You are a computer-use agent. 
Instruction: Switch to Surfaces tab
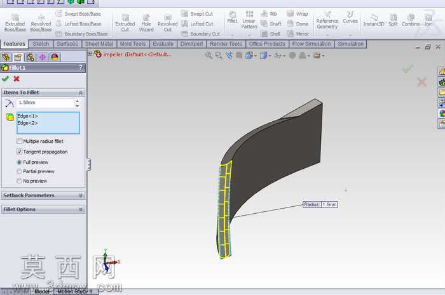click(67, 44)
